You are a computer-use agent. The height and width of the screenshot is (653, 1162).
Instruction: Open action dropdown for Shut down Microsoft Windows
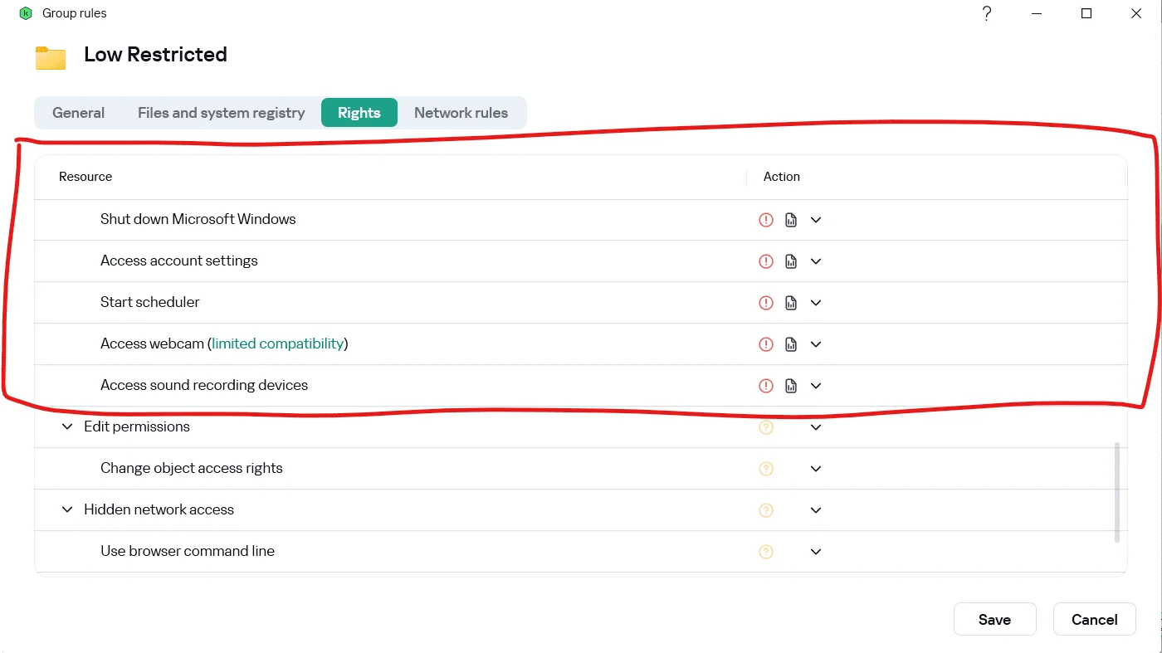pyautogui.click(x=816, y=220)
